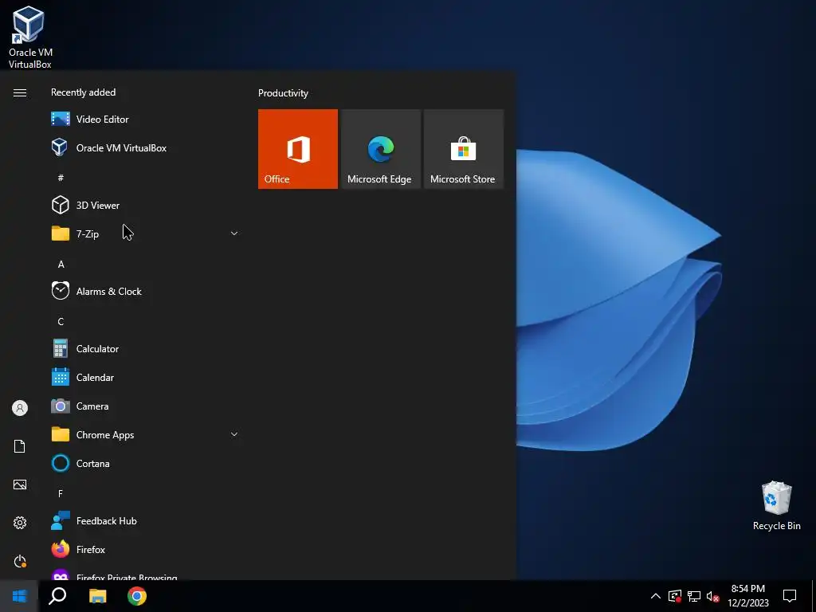The height and width of the screenshot is (612, 816).
Task: Select the Oracle VM VirtualBox desktop shortcut
Action: click(30, 37)
